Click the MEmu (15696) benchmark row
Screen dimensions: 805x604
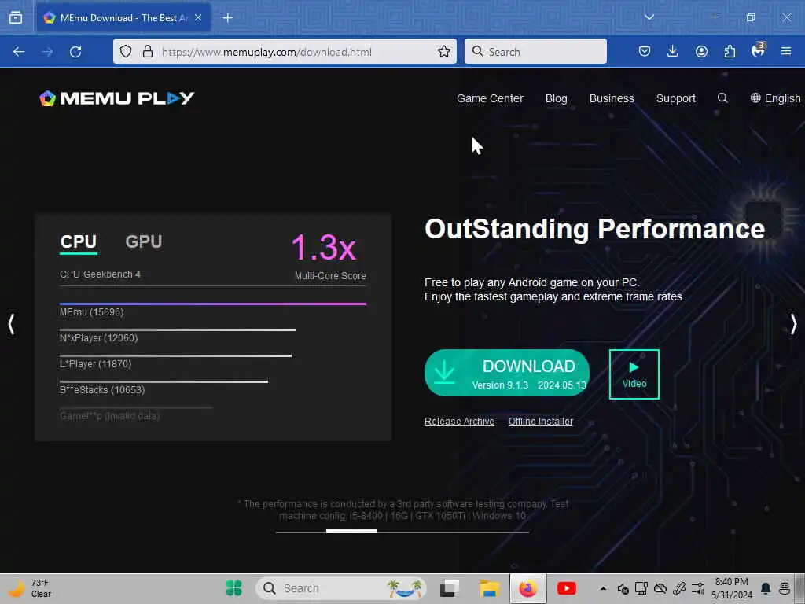(x=212, y=308)
